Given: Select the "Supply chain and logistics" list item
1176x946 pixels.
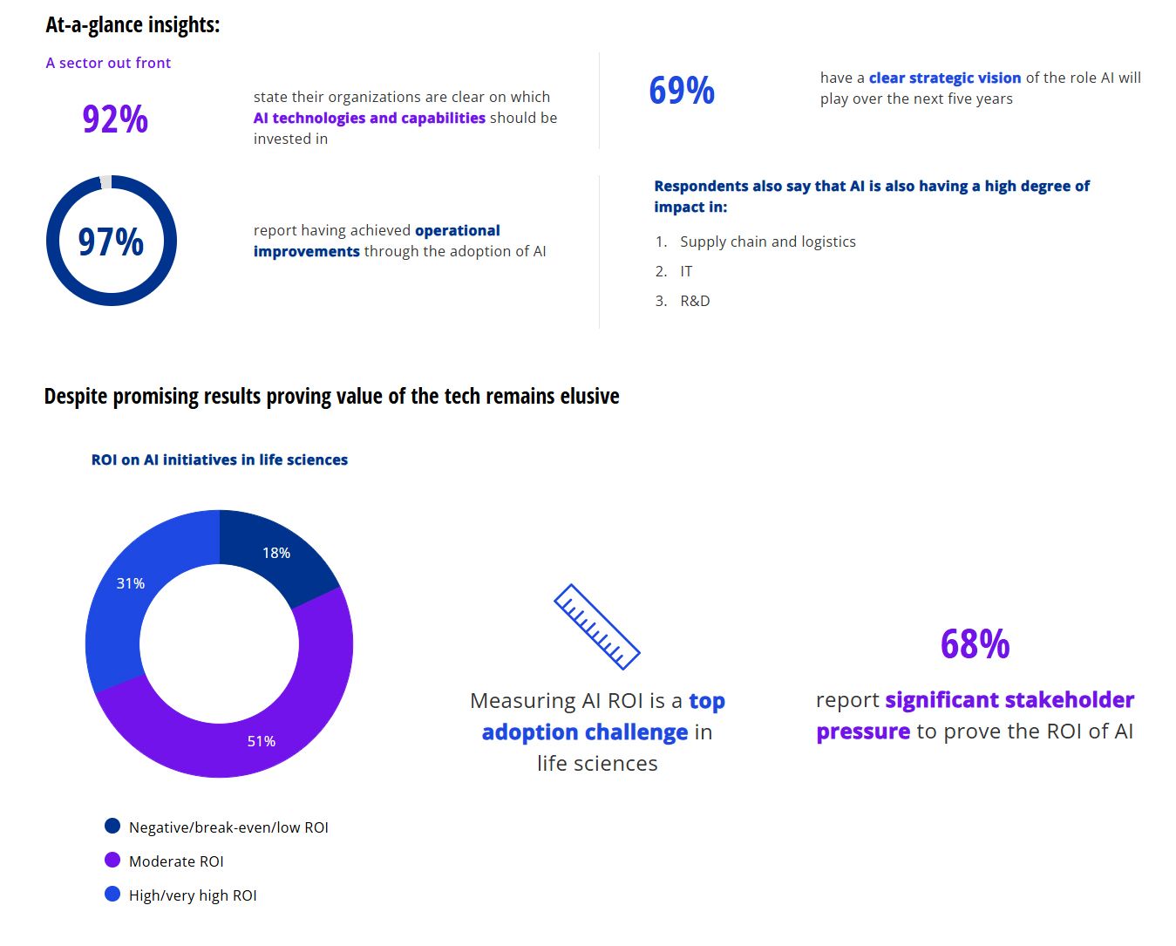Looking at the screenshot, I should pyautogui.click(x=767, y=242).
